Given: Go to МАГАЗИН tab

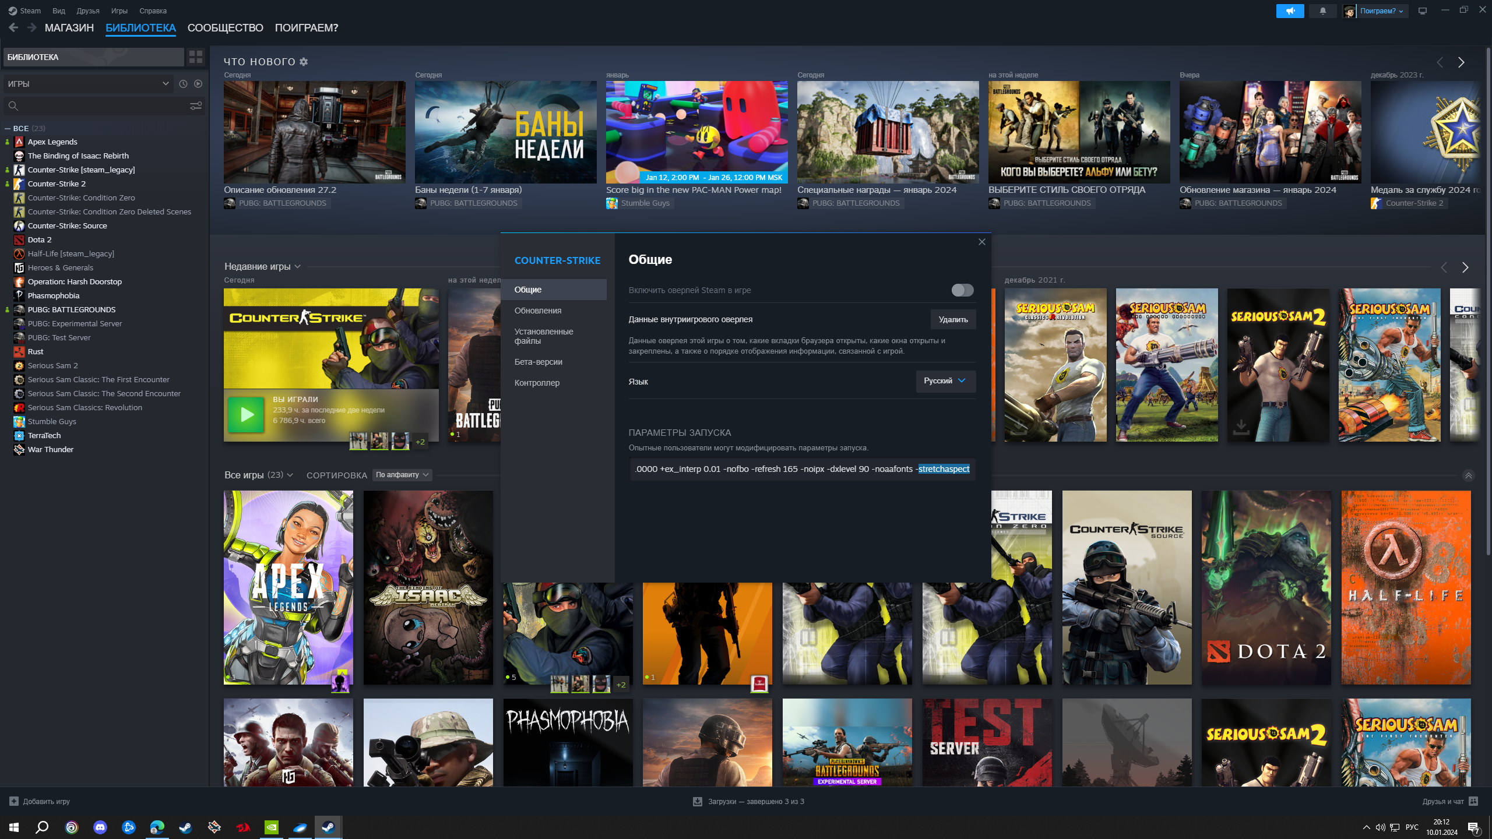Looking at the screenshot, I should pos(69,27).
